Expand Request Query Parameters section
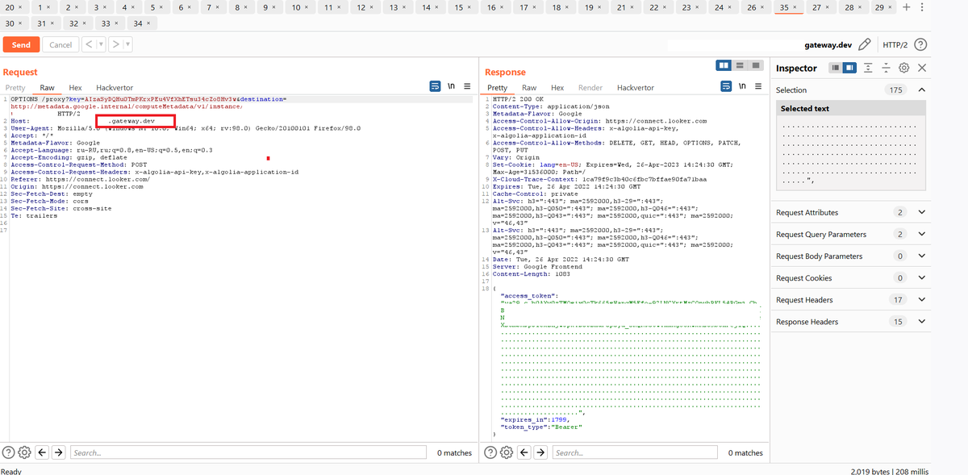The height and width of the screenshot is (475, 968). click(x=922, y=234)
